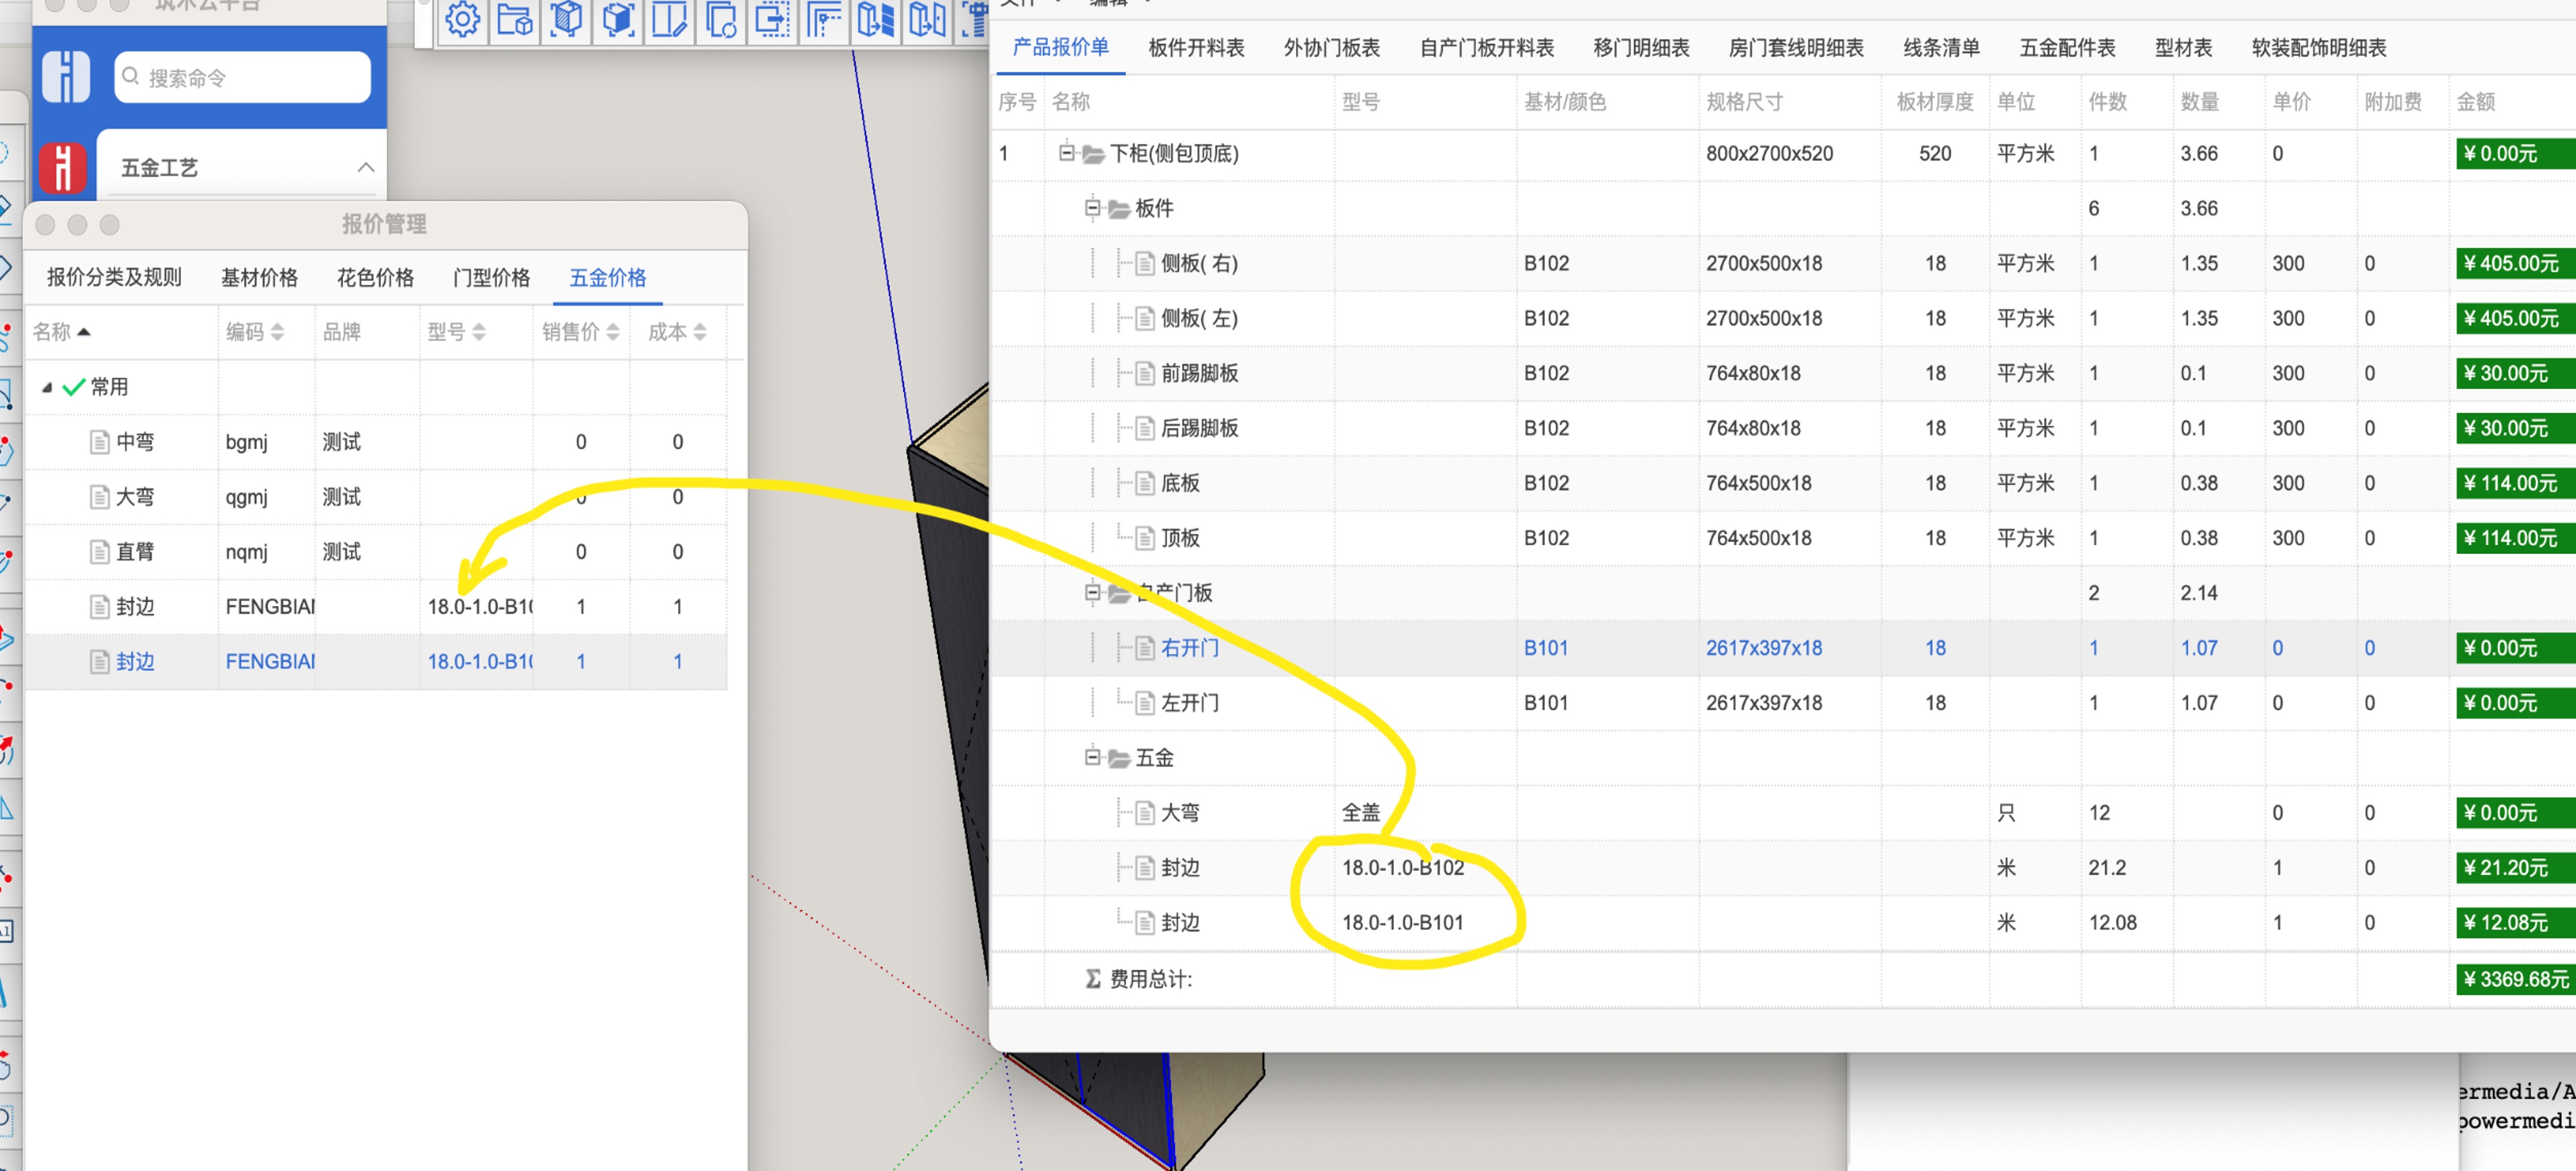
Task: Select the import model folder toolbar icon
Action: coord(516,20)
